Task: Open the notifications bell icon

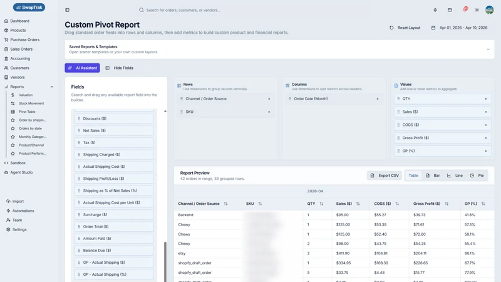Action: click(465, 9)
